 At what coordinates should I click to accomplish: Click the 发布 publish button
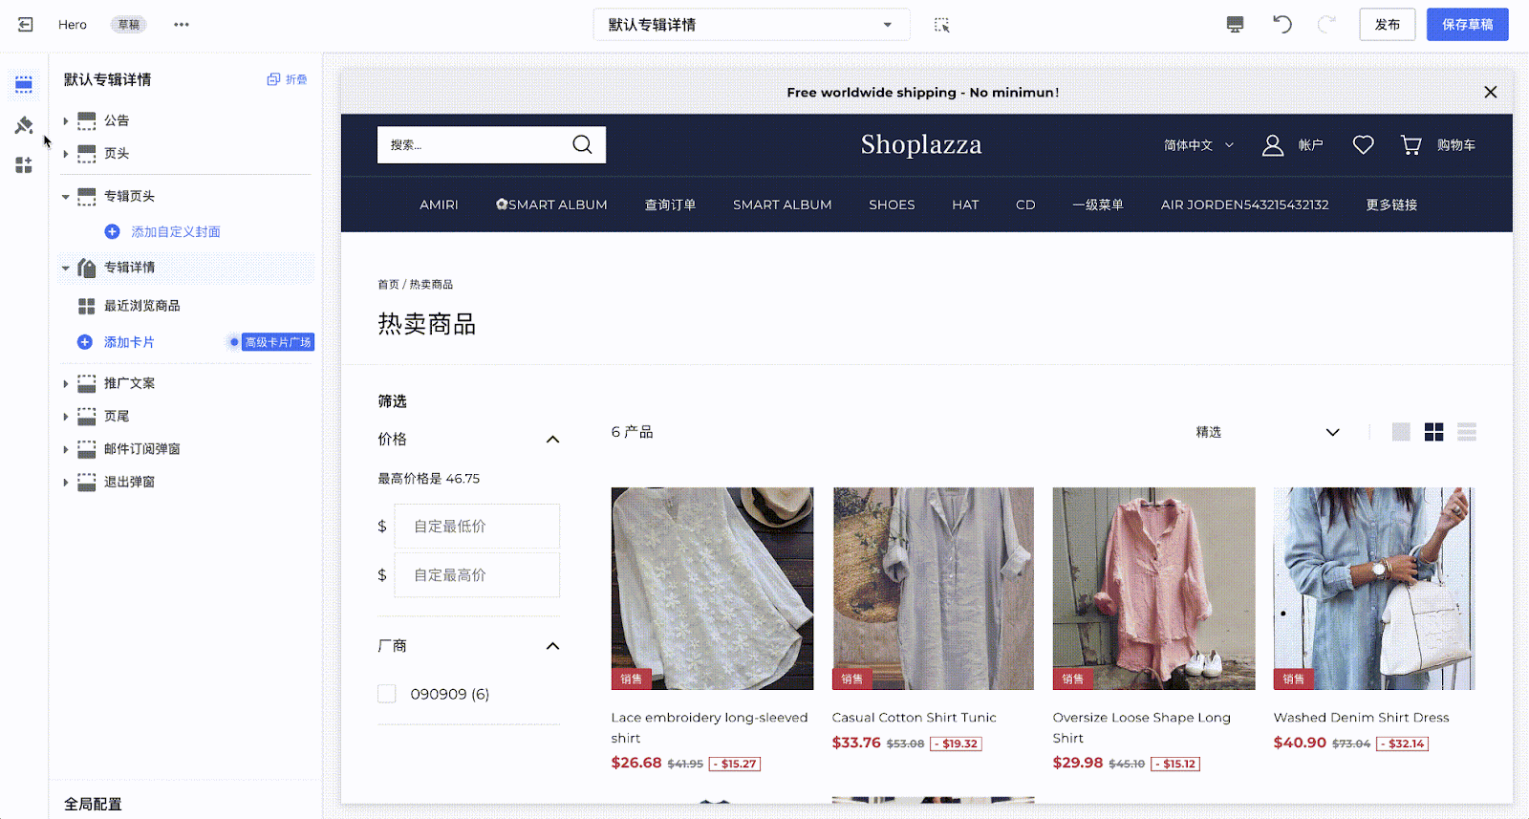click(x=1388, y=25)
